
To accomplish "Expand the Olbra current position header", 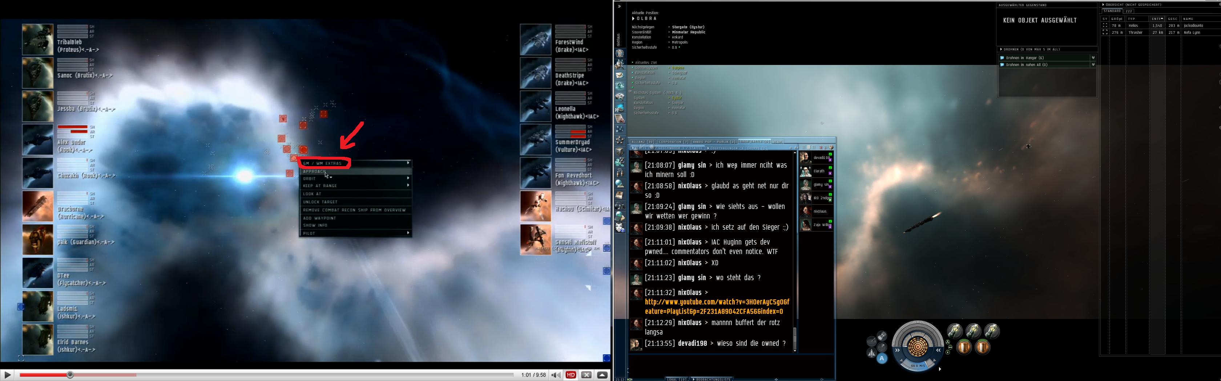I will (x=633, y=19).
